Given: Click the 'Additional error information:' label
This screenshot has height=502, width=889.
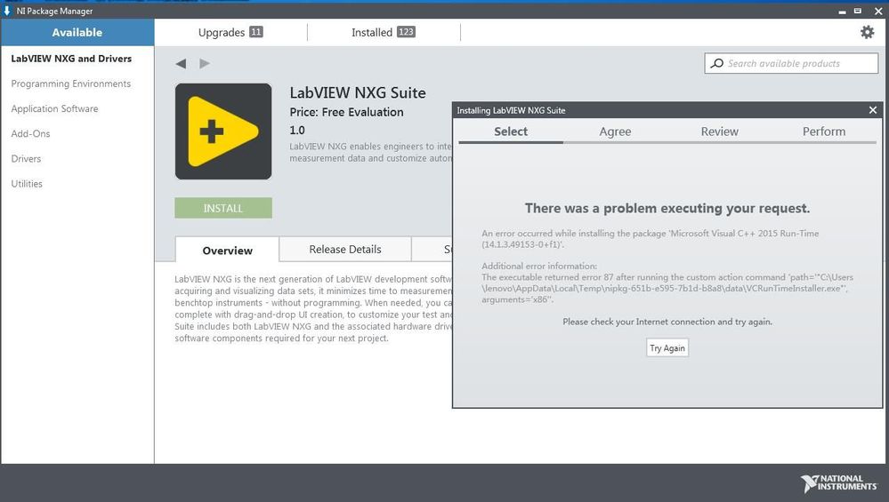Looking at the screenshot, I should tap(539, 266).
